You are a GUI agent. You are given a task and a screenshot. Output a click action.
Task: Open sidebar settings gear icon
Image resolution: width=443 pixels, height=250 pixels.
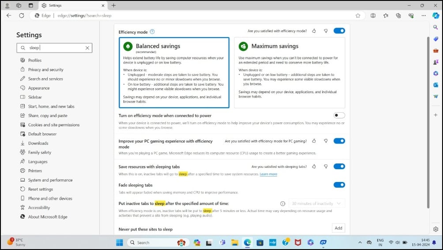(x=435, y=229)
